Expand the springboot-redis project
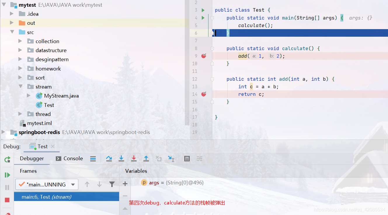The image size is (388, 215). tap(4, 132)
